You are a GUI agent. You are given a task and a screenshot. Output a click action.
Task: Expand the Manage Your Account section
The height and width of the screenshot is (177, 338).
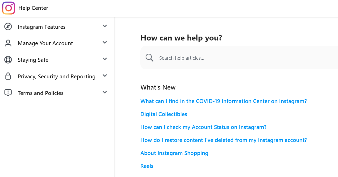tap(105, 43)
